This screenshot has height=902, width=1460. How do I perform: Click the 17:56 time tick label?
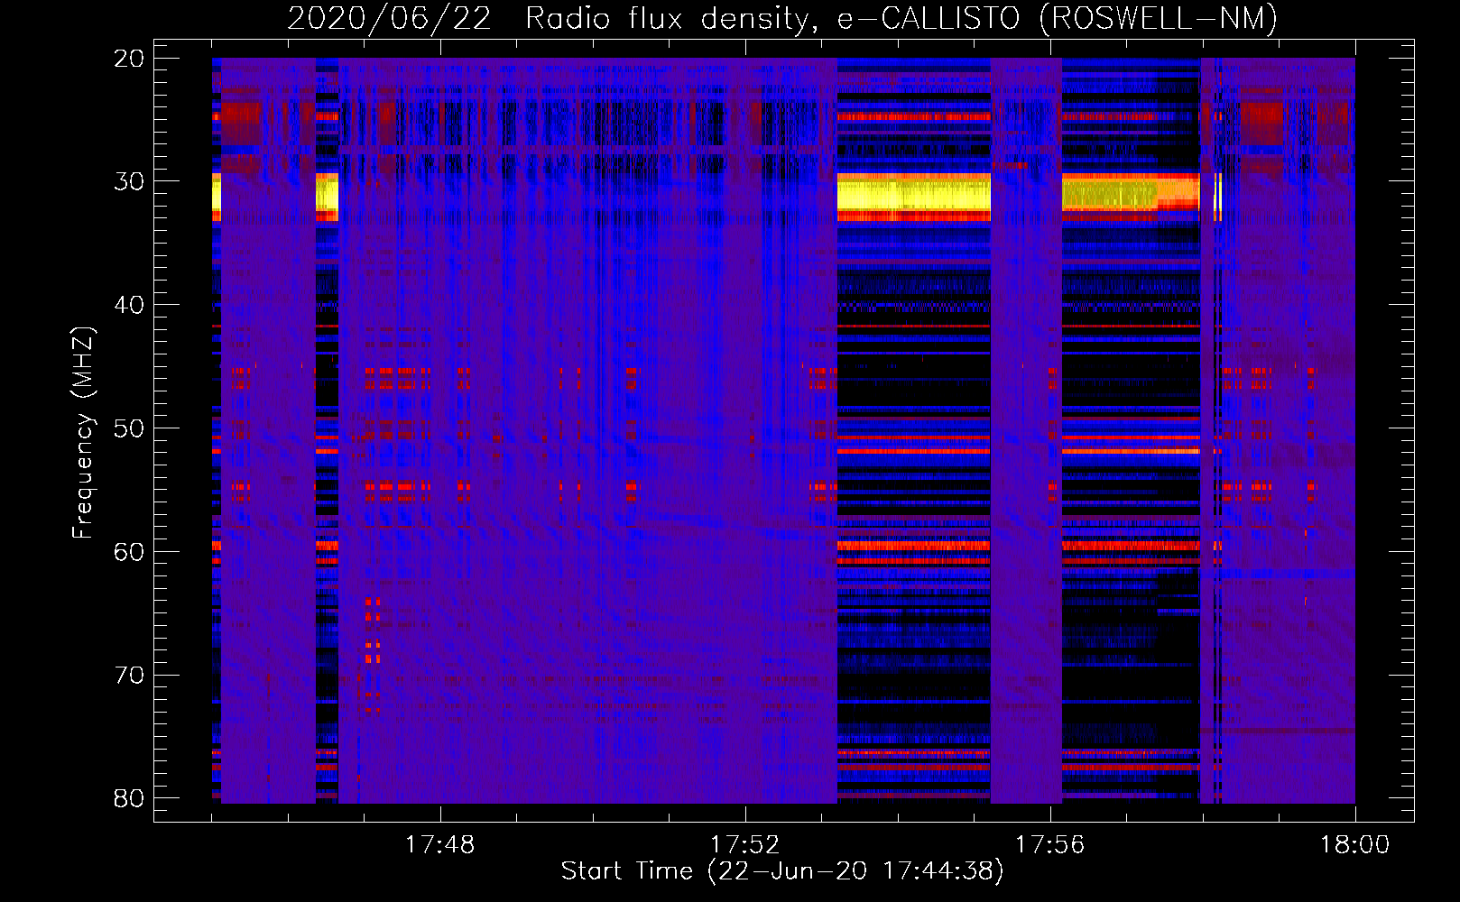pos(1049,845)
